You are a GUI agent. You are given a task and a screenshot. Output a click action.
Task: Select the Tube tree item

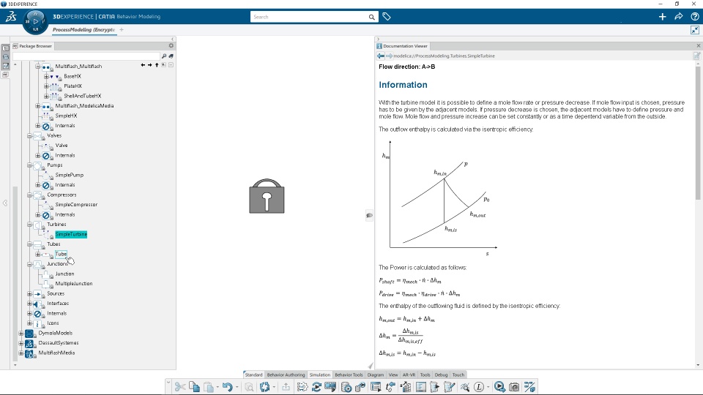click(x=61, y=254)
